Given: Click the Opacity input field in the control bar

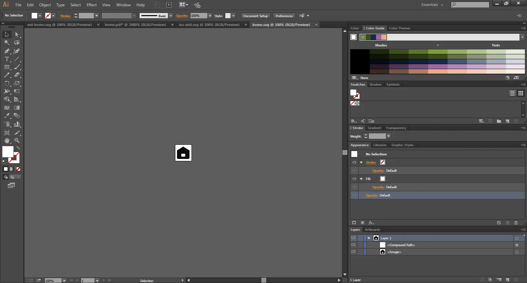Looking at the screenshot, I should tap(199, 16).
